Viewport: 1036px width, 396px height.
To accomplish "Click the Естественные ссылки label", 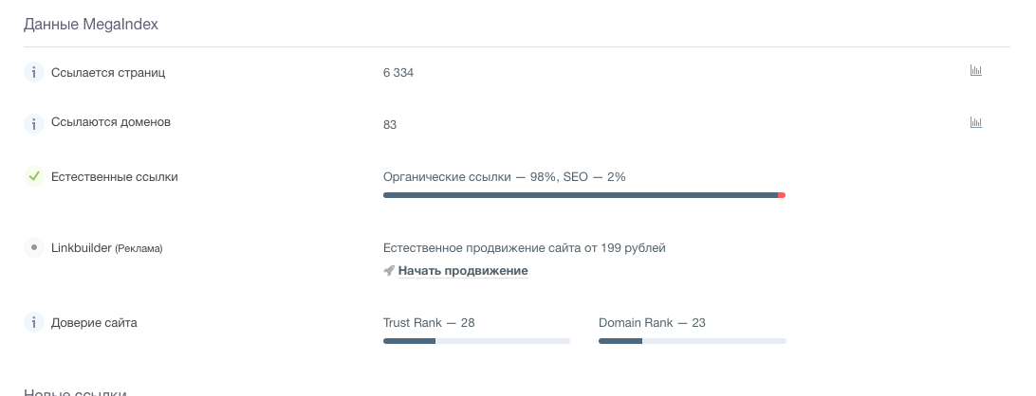I will [115, 176].
